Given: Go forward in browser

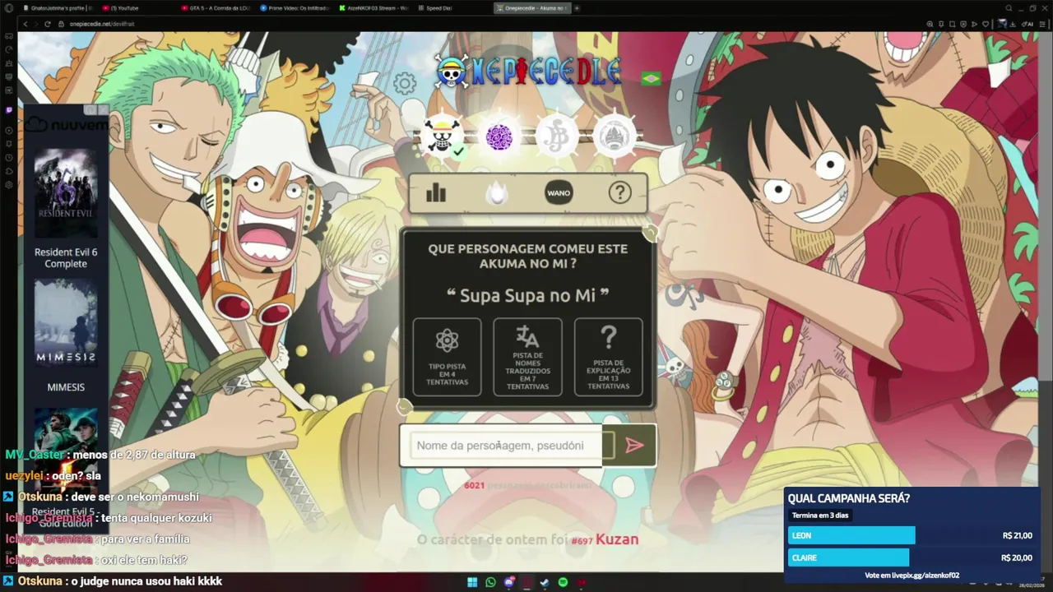Looking at the screenshot, I should click(35, 24).
